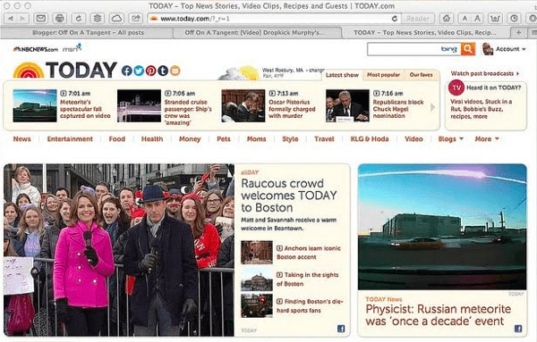Click the TODAY sunrise logo

pos(65,70)
